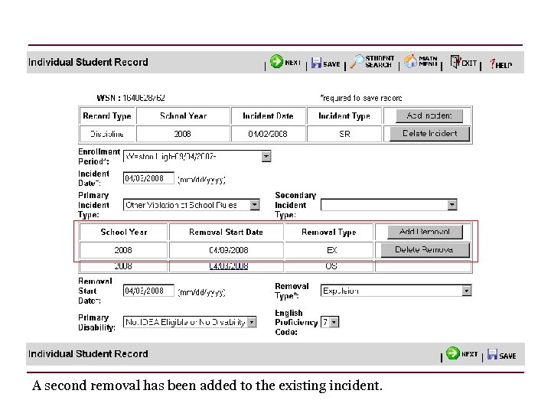Viewport: 551px width, 413px height.
Task: Open the 04/03/2008 removal date link
Action: pos(228,266)
